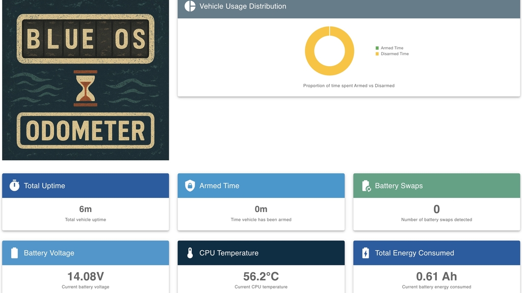
Task: Select the Vehicle Usage Distribution header title
Action: 243,6
